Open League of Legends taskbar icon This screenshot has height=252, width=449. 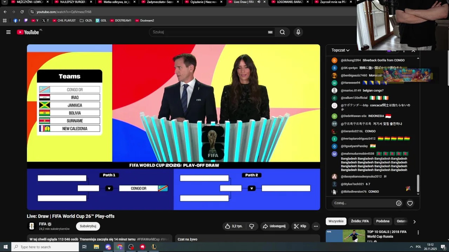[154, 247]
